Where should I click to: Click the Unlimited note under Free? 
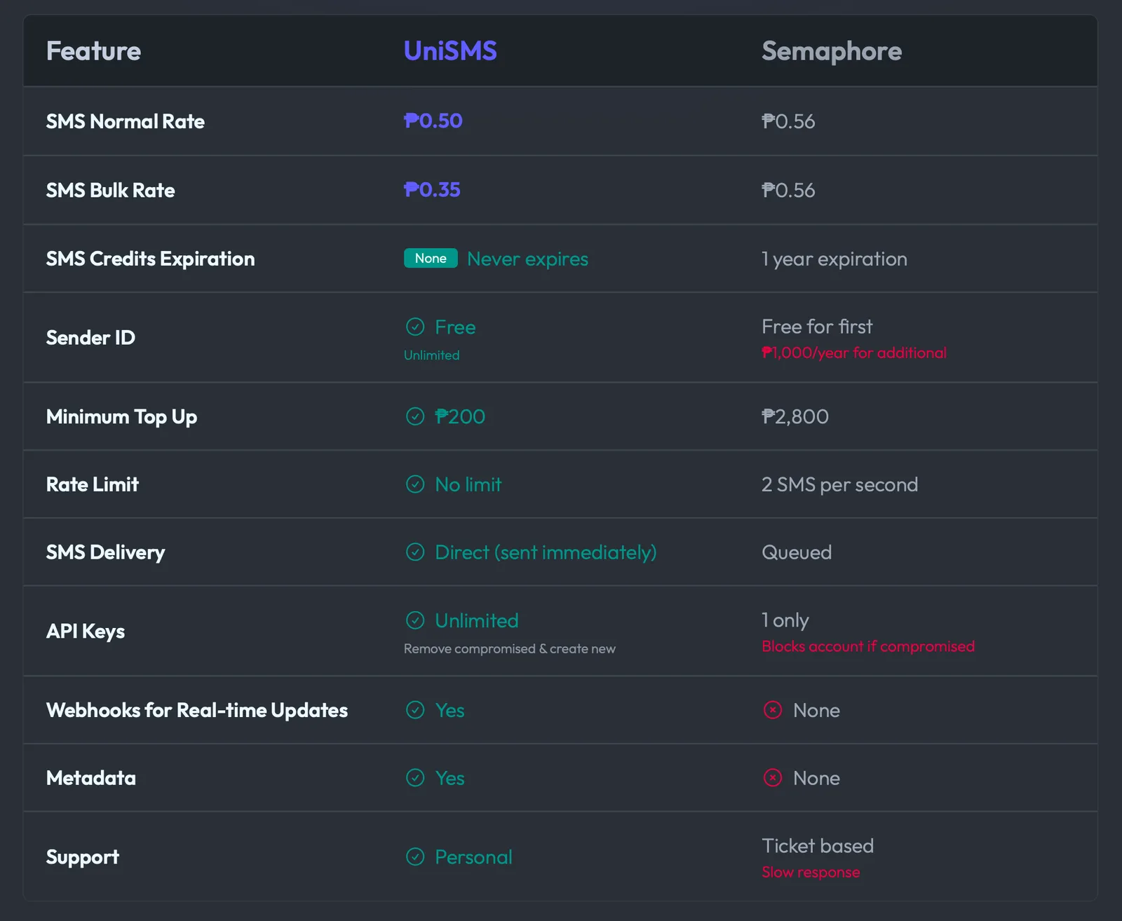[432, 355]
